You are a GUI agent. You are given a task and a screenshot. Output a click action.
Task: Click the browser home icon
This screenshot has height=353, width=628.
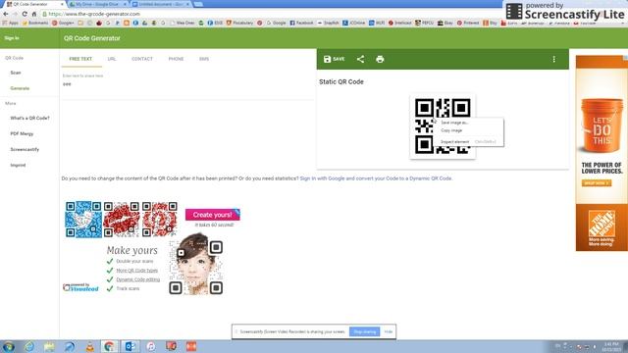(x=34, y=14)
